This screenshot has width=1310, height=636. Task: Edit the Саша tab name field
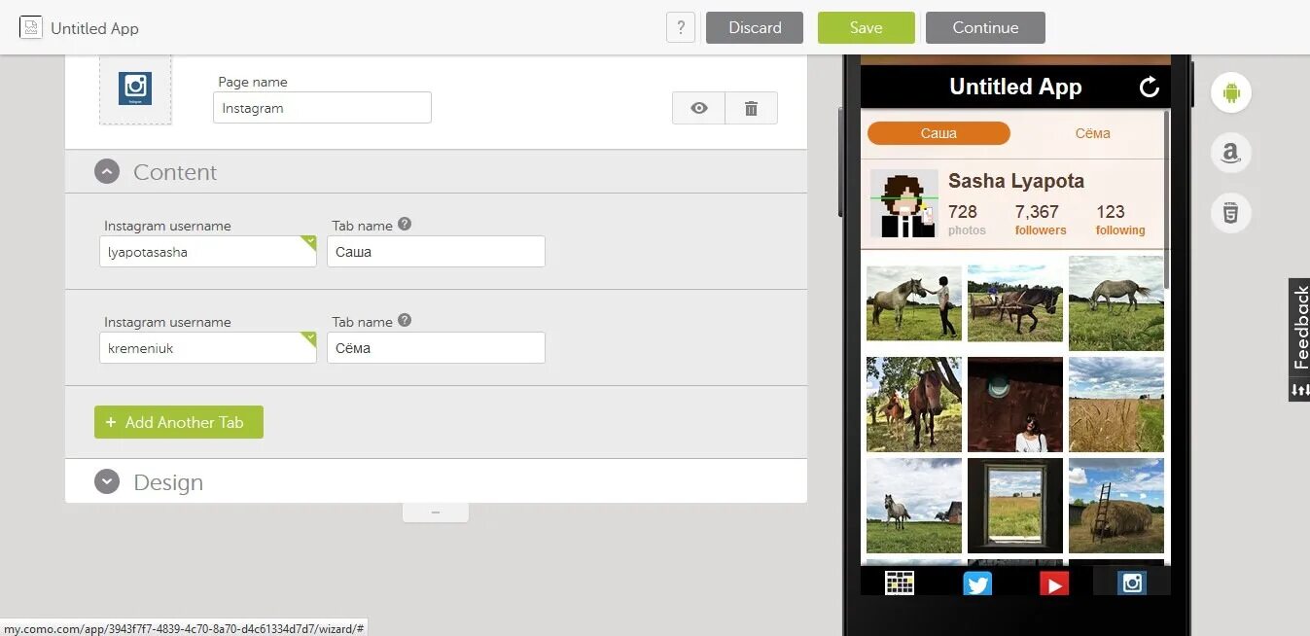[x=436, y=251]
